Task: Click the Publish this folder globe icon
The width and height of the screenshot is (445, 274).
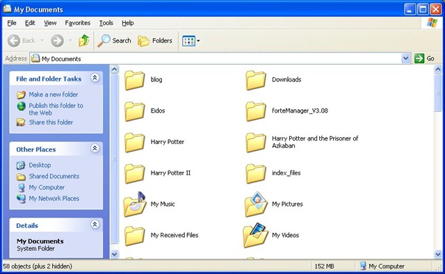Action: (22, 106)
